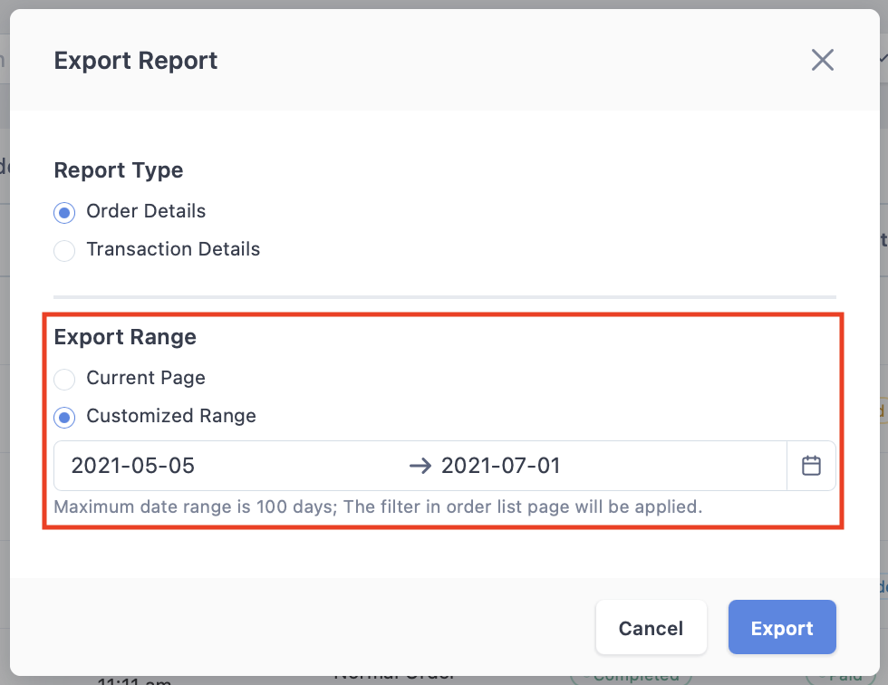The image size is (888, 685).
Task: Toggle the Customized Range radio circle
Action: pos(64,417)
